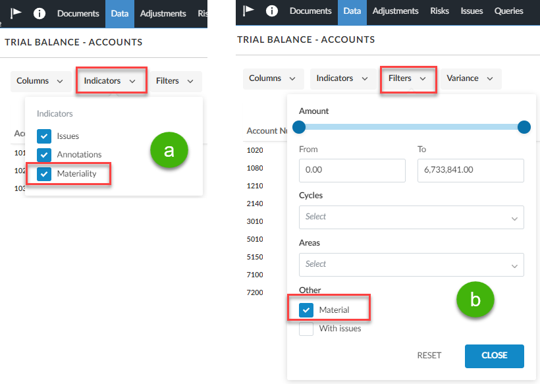Select Data tab in the right screenshot
The image size is (540, 384).
pos(352,11)
